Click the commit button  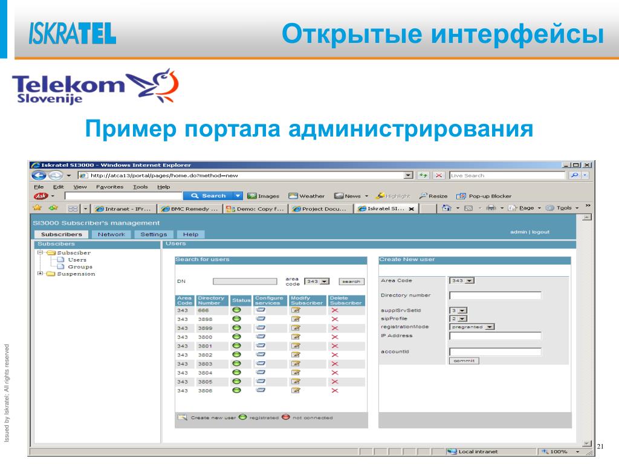coord(464,361)
